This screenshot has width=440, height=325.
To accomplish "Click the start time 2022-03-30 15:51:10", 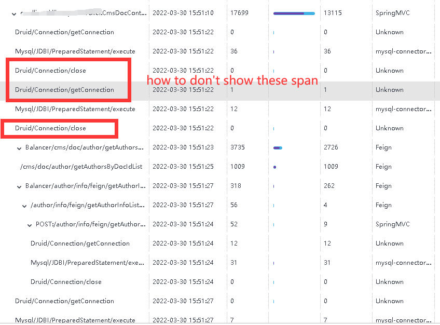I will tap(183, 13).
